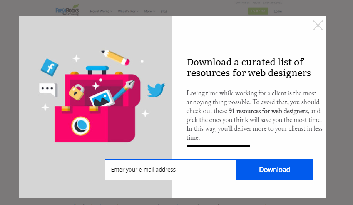Click the toolbox illustration in the popup

click(x=97, y=105)
